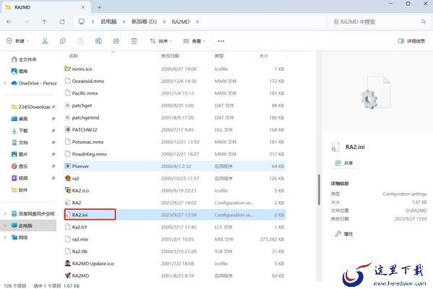
Task: Open Downloads in quick access
Action: tap(19, 130)
